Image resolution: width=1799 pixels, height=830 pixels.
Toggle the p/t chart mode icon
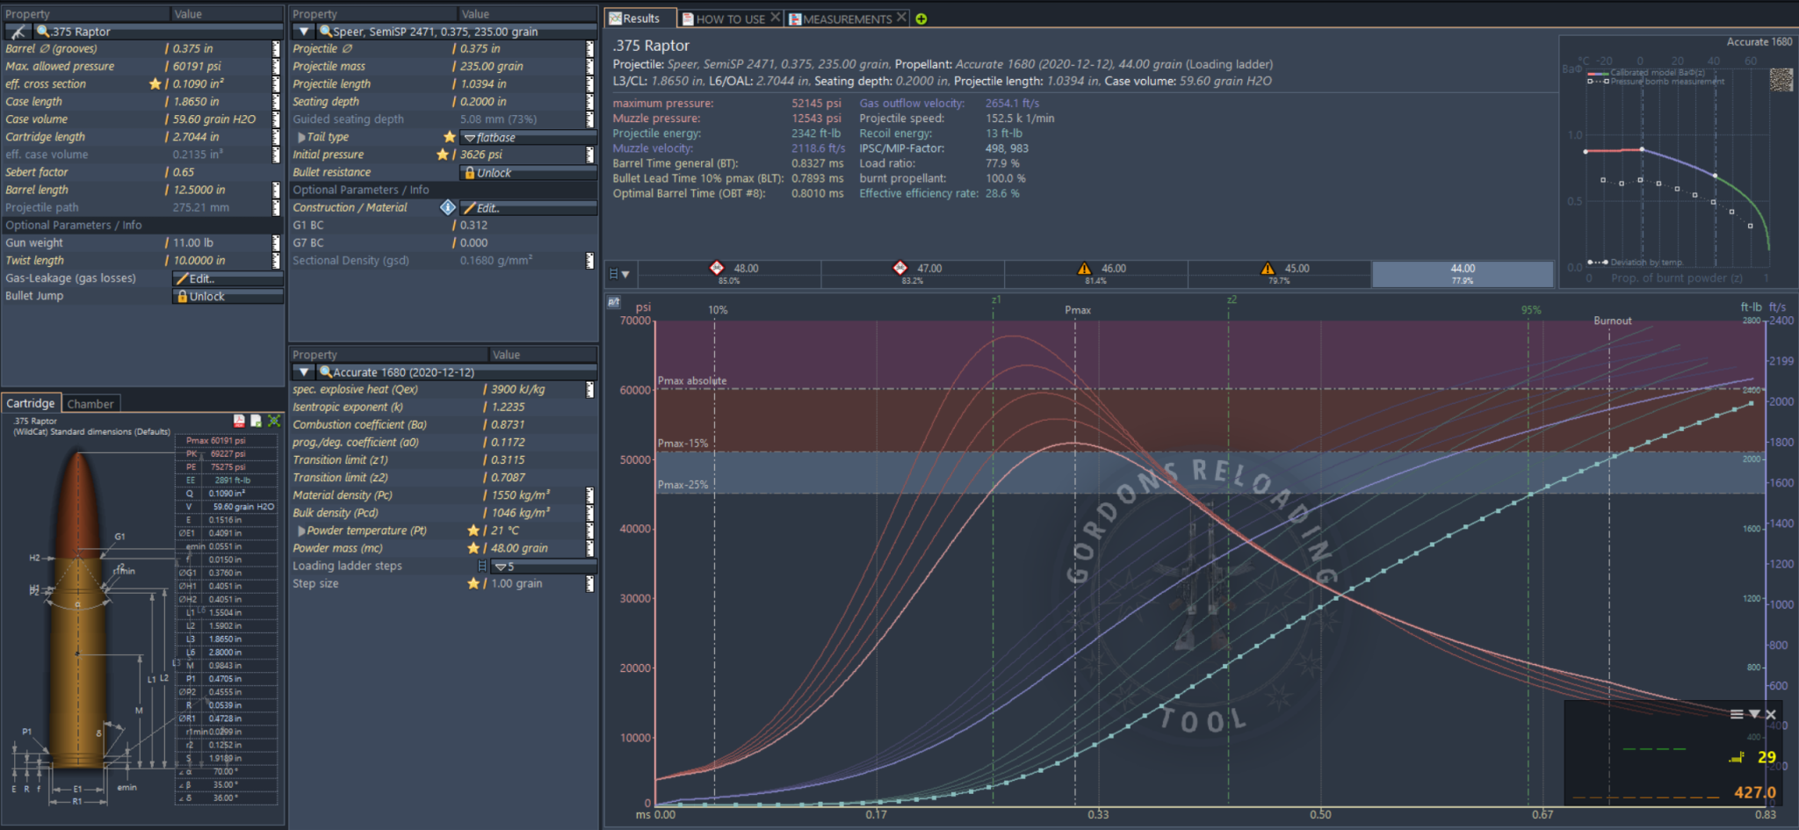[613, 302]
